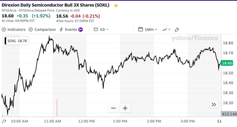Open the Comparison option
This screenshot has height=127, width=237.
(x=42, y=30)
